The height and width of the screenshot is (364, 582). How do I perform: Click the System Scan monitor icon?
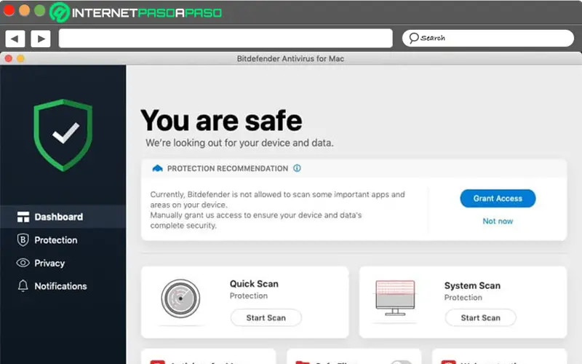394,300
